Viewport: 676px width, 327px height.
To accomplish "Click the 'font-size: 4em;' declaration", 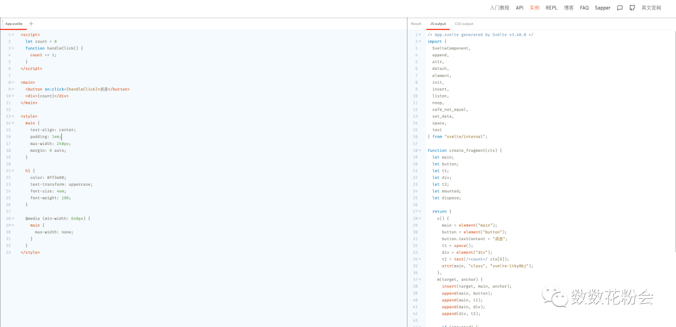I will (48, 191).
